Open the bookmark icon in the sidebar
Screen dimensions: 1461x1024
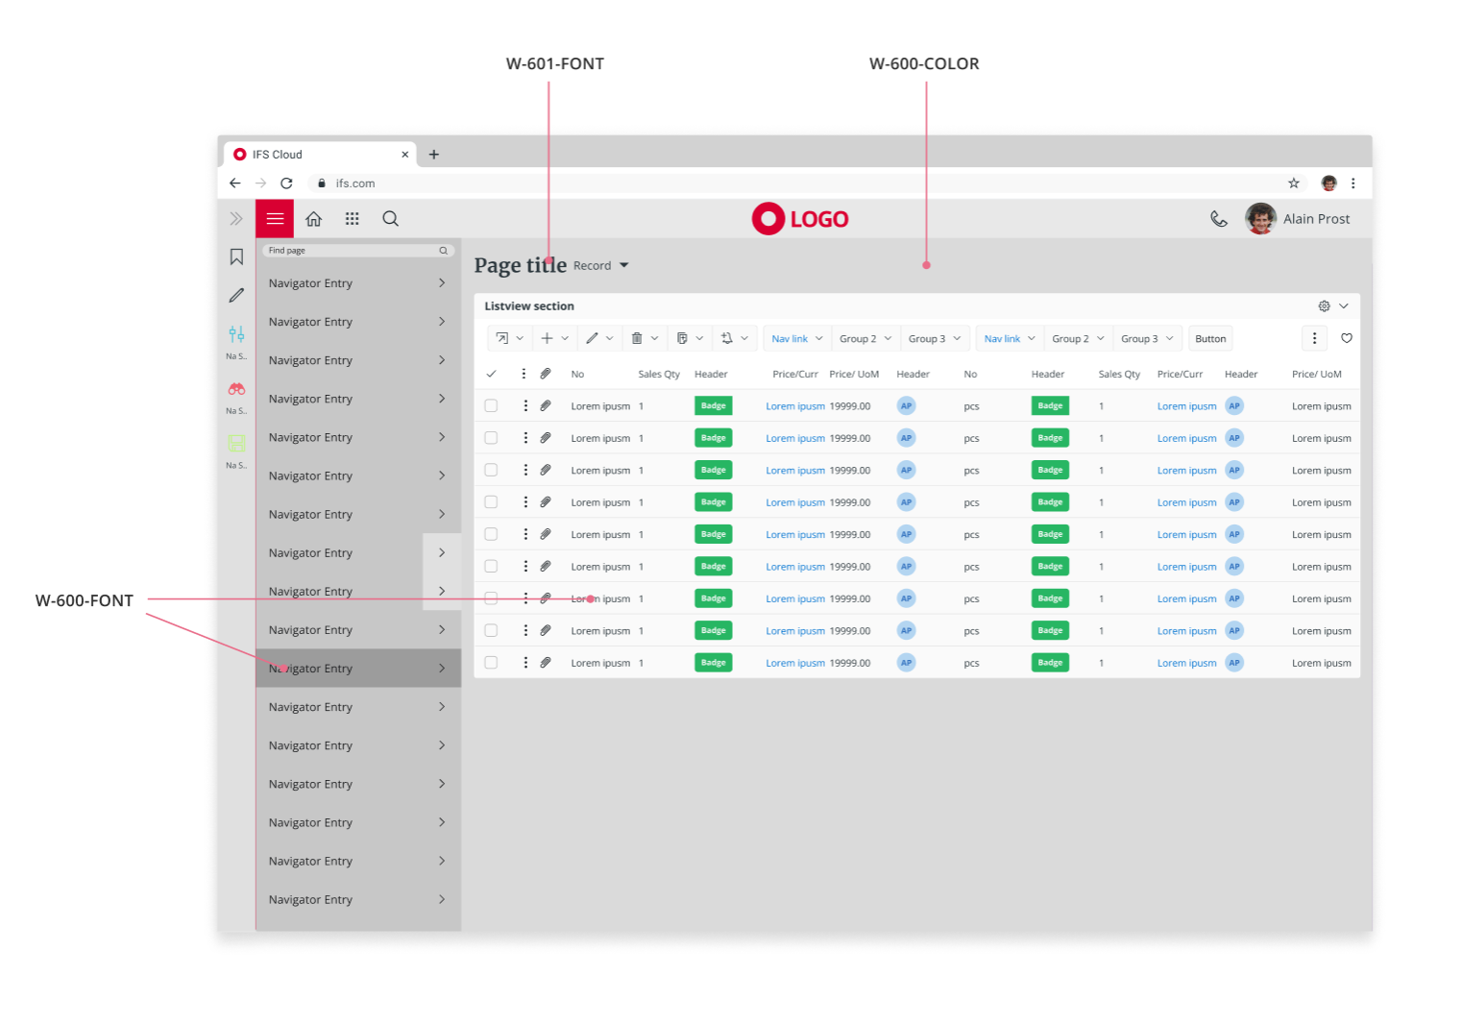236,256
